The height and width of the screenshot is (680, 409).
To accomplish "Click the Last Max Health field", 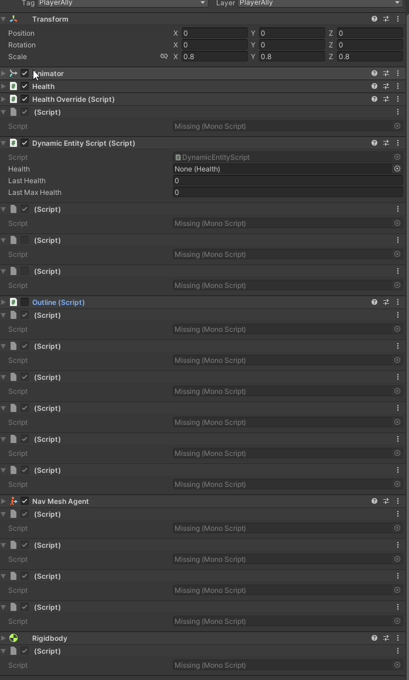I will (x=287, y=193).
